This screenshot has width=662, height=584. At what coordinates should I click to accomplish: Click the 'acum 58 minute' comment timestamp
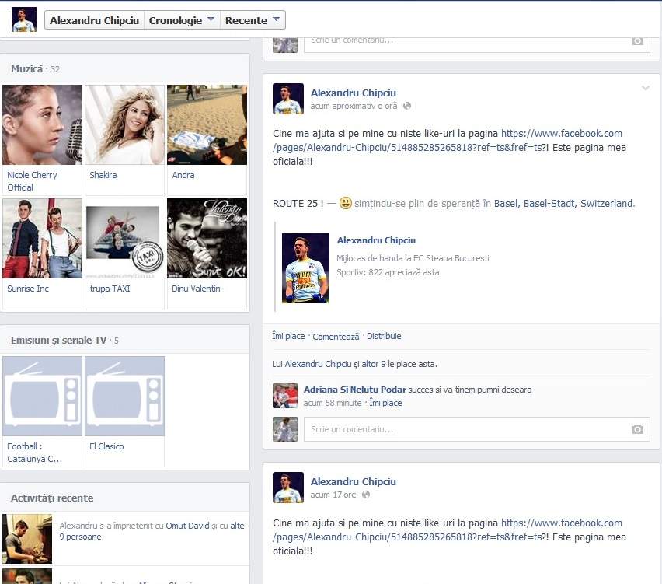click(333, 403)
